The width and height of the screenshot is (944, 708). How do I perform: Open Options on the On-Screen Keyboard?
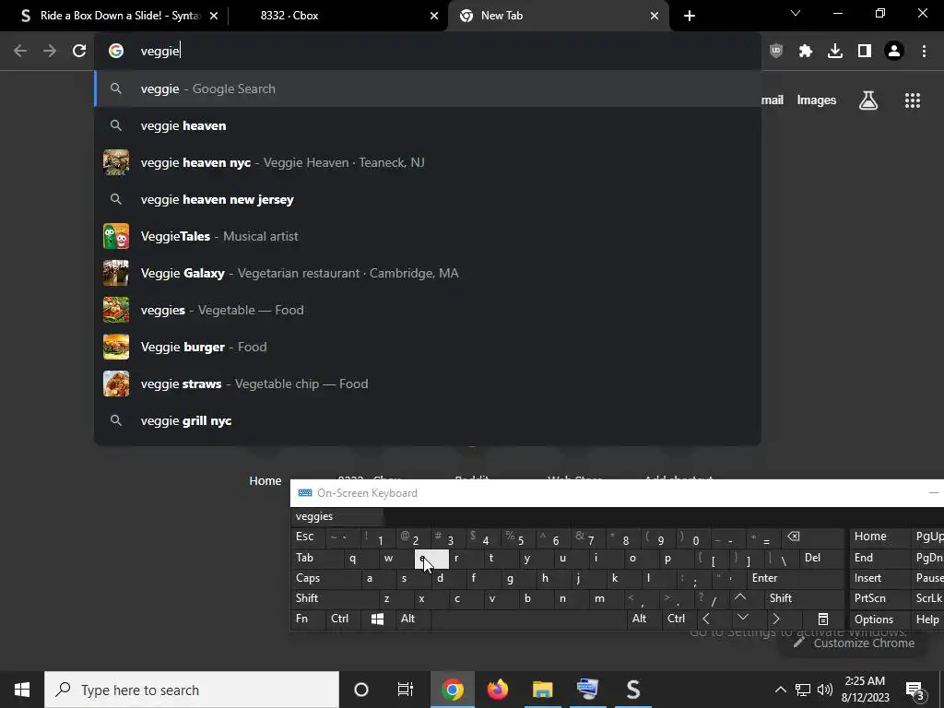880,619
